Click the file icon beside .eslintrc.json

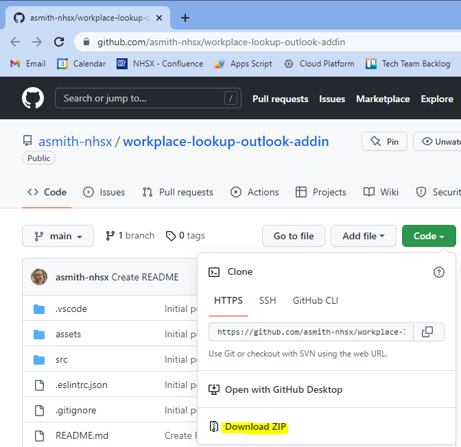click(39, 385)
